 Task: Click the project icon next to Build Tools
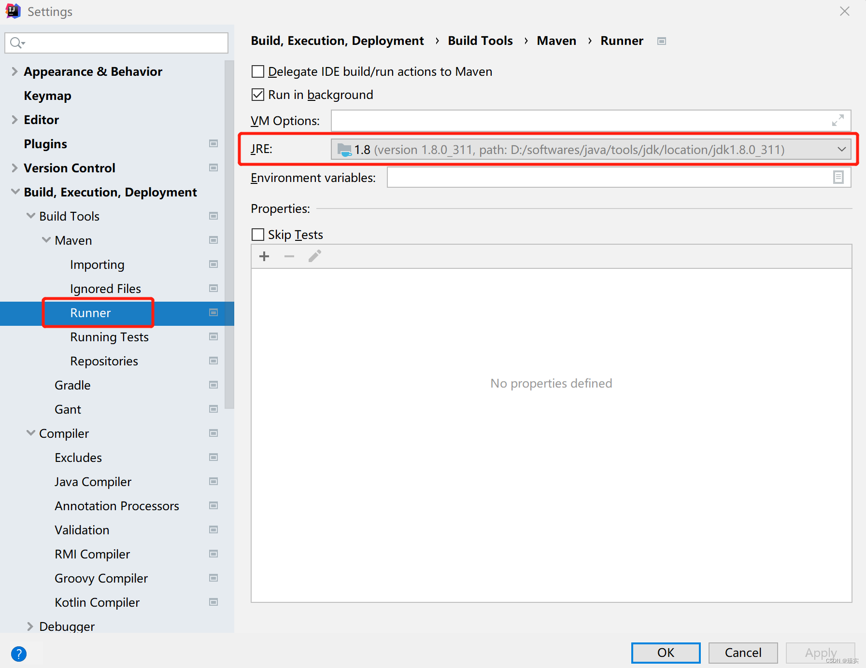tap(213, 216)
